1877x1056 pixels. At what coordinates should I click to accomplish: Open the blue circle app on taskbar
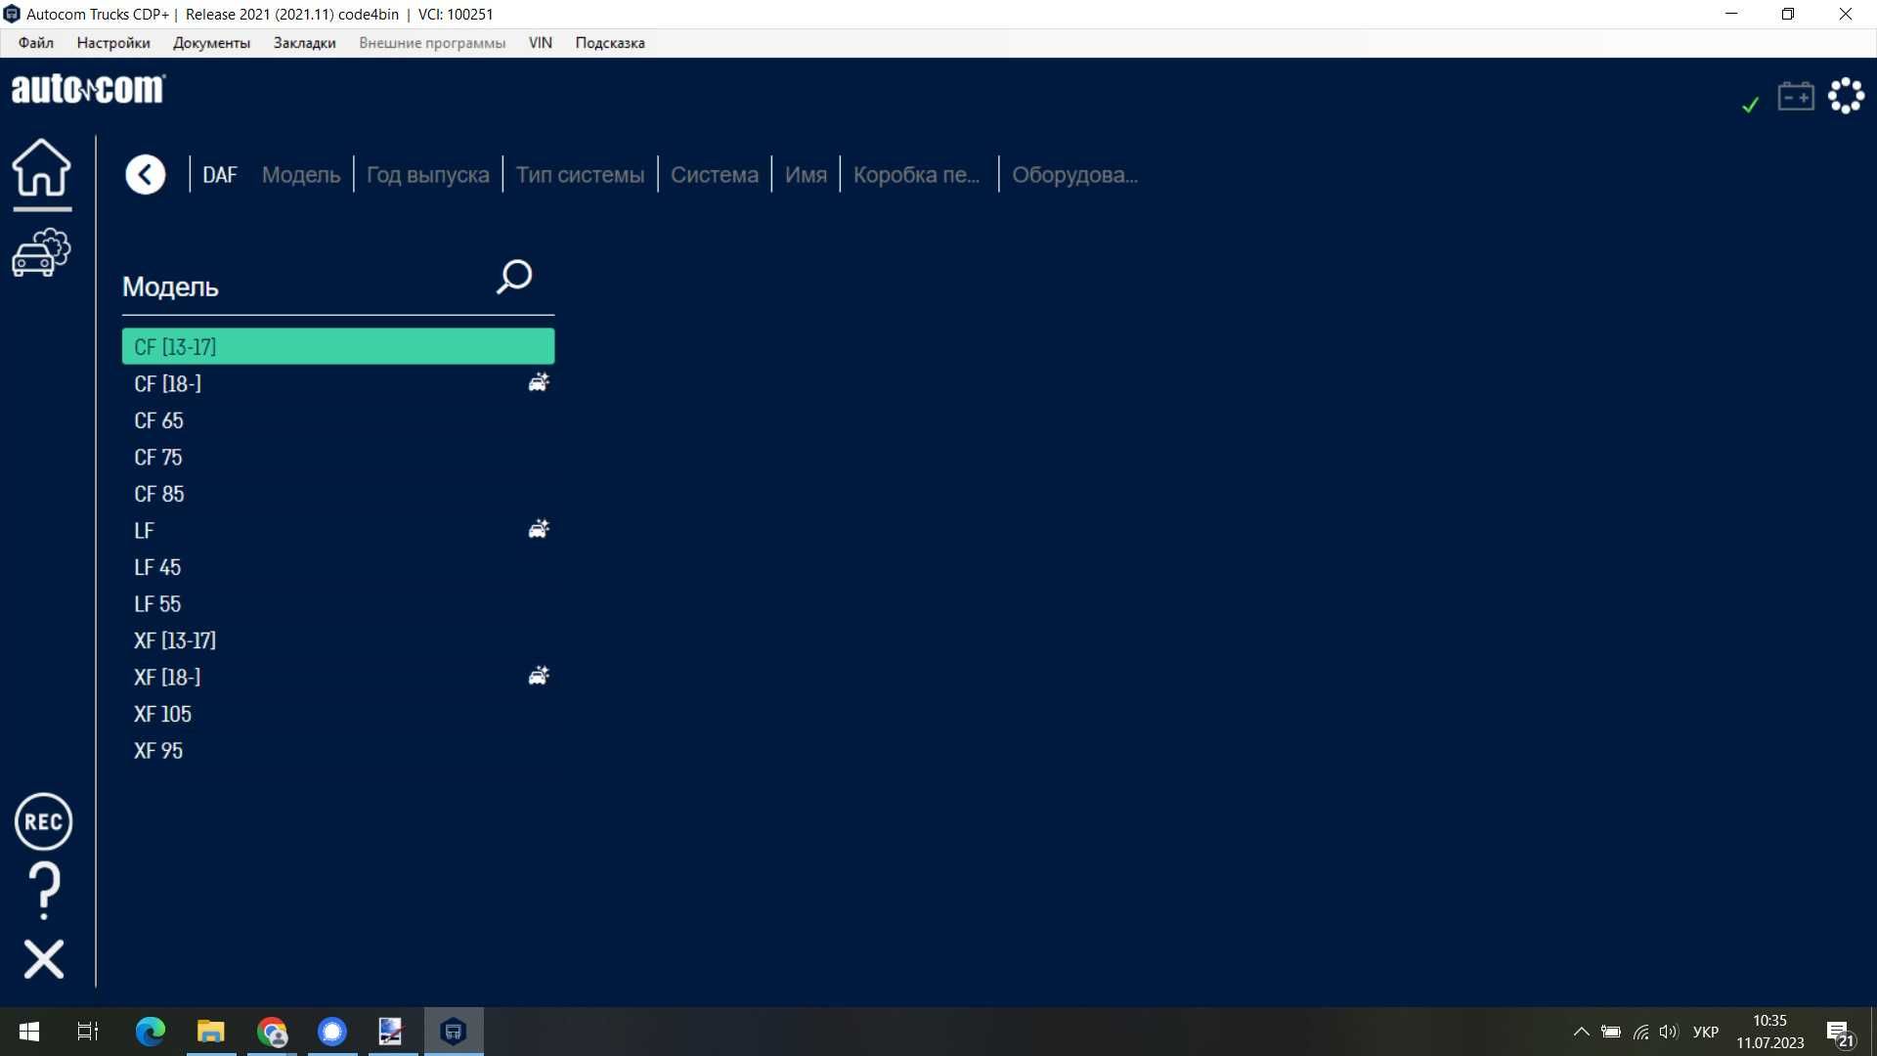332,1032
